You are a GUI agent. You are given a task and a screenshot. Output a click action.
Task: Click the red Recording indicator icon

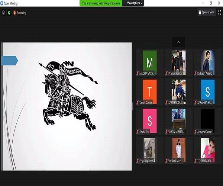pyautogui.click(x=15, y=13)
